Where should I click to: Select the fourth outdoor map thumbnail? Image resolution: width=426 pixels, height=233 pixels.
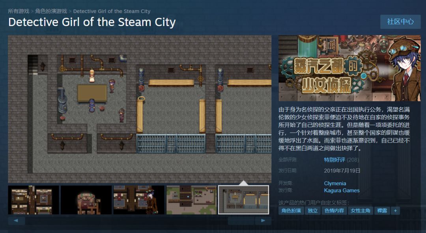coord(192,200)
